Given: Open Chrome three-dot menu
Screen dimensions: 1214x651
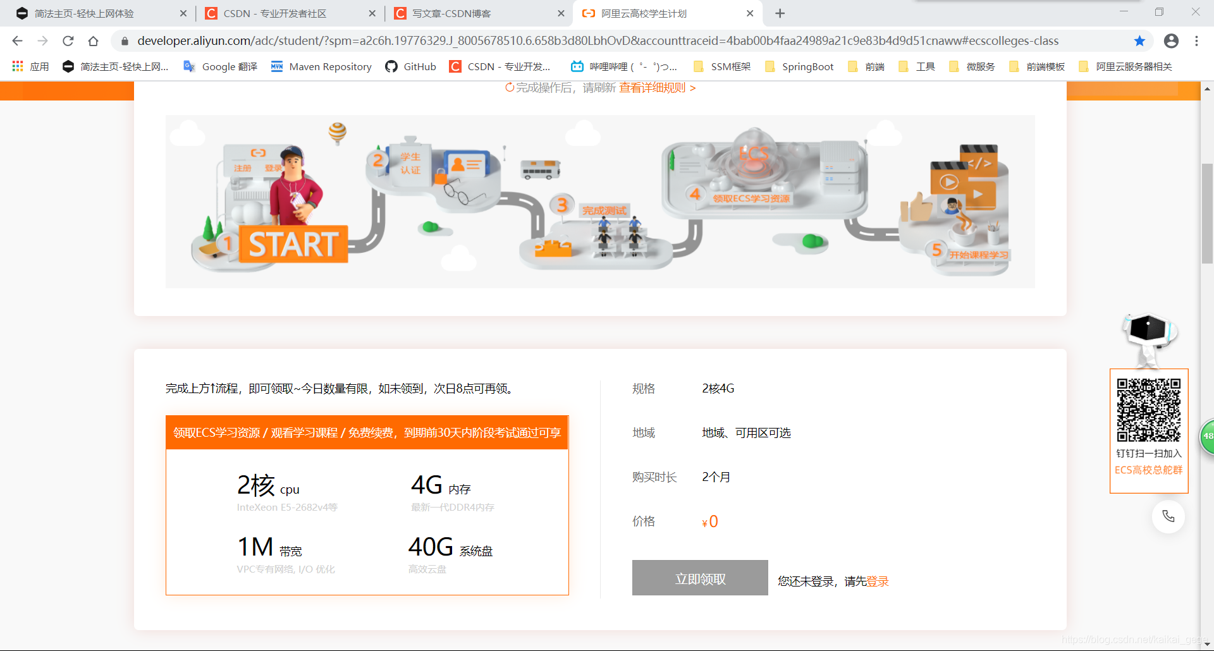Looking at the screenshot, I should (x=1196, y=41).
